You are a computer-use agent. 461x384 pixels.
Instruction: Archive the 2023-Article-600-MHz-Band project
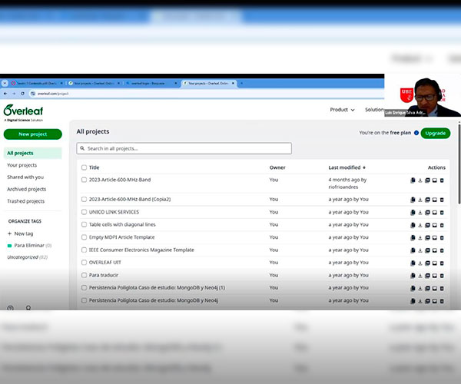pyautogui.click(x=435, y=180)
